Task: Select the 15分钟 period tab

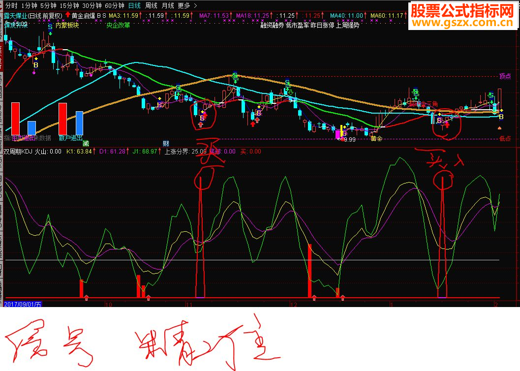Action: (69, 5)
